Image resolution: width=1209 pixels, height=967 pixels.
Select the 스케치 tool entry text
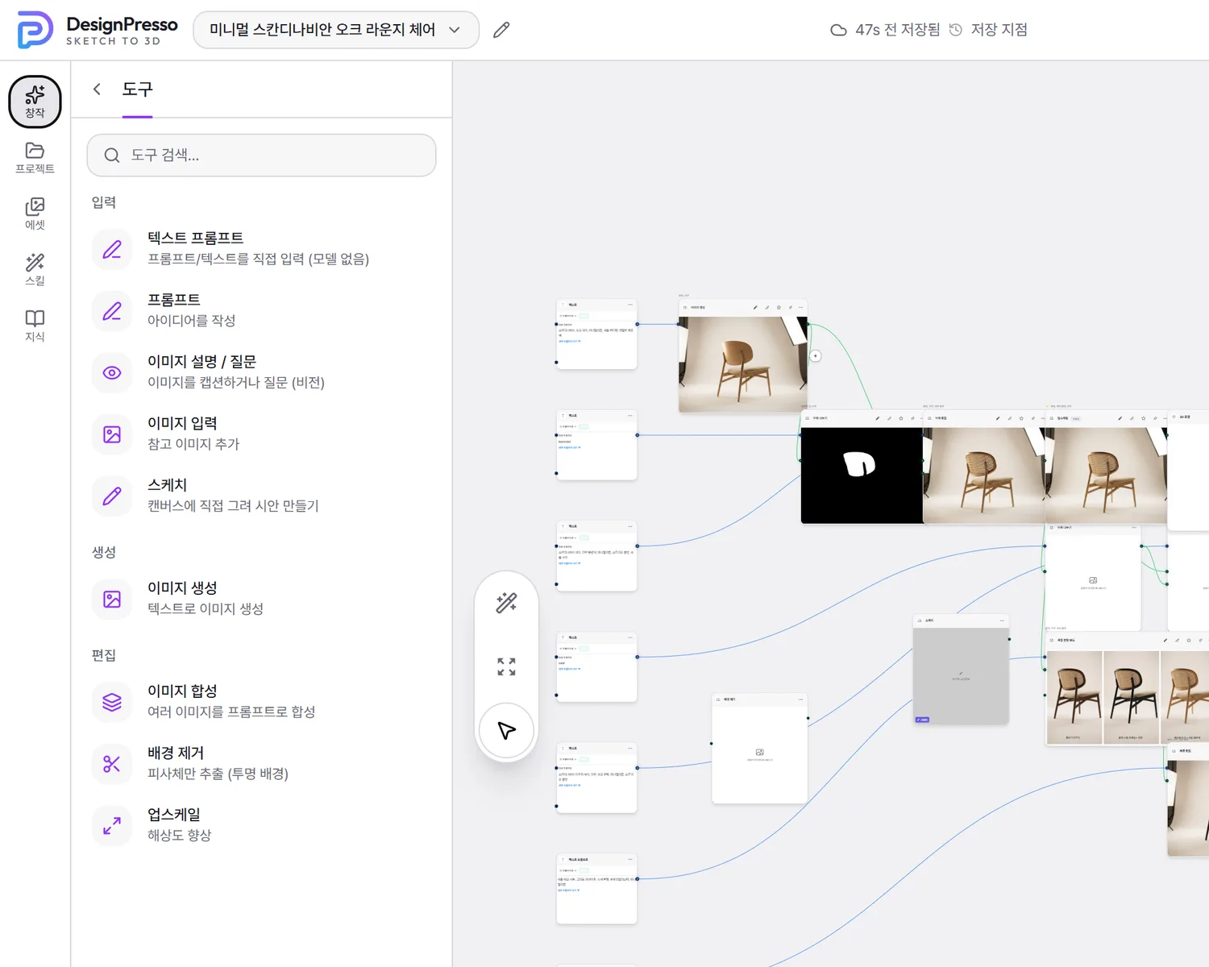click(233, 495)
